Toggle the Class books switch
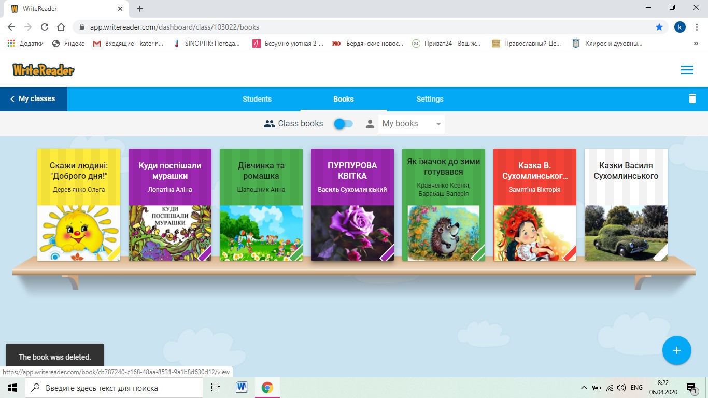 tap(343, 124)
